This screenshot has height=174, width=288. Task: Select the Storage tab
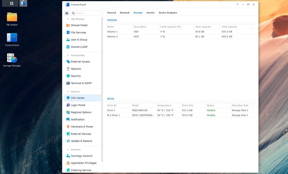coord(138,13)
